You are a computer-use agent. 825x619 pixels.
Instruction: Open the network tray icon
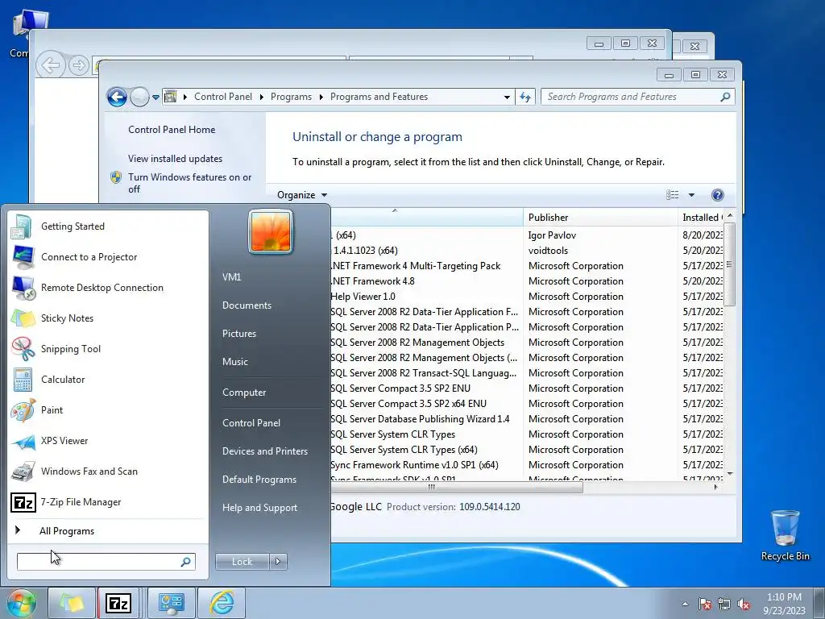pos(724,604)
